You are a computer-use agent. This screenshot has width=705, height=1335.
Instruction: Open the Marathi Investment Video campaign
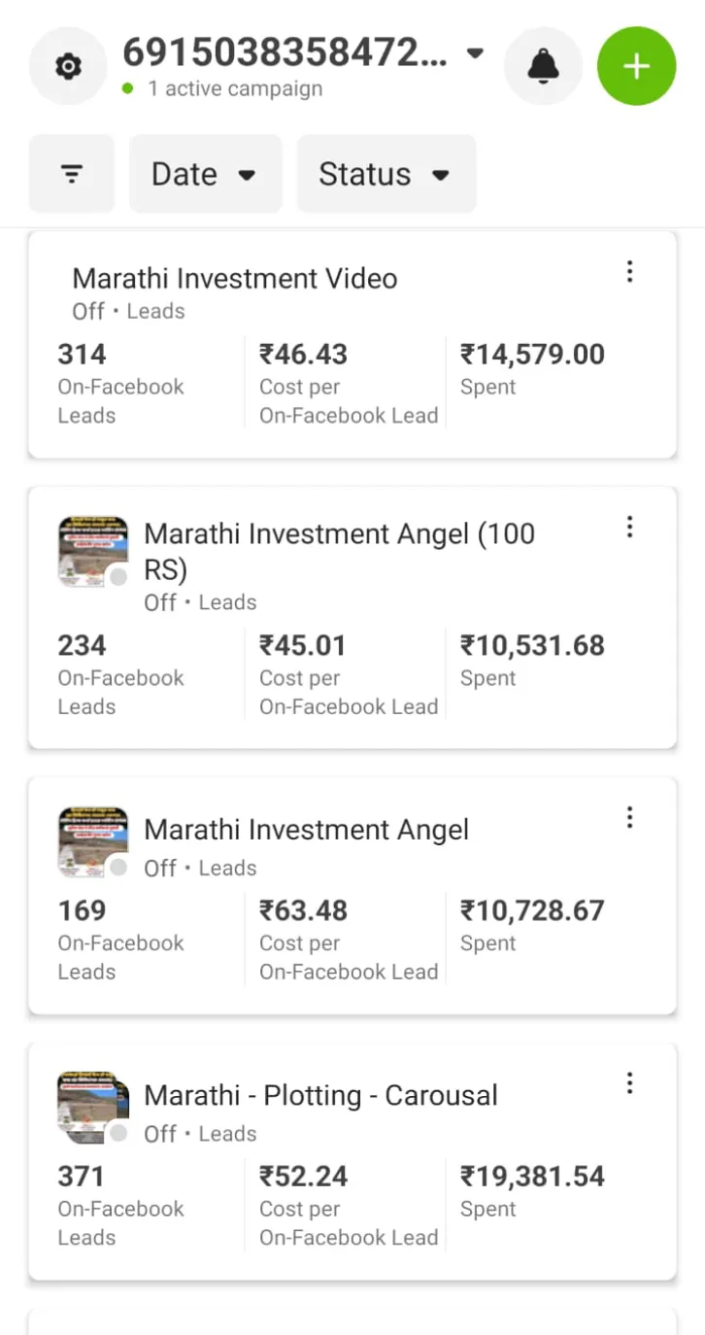pos(235,279)
